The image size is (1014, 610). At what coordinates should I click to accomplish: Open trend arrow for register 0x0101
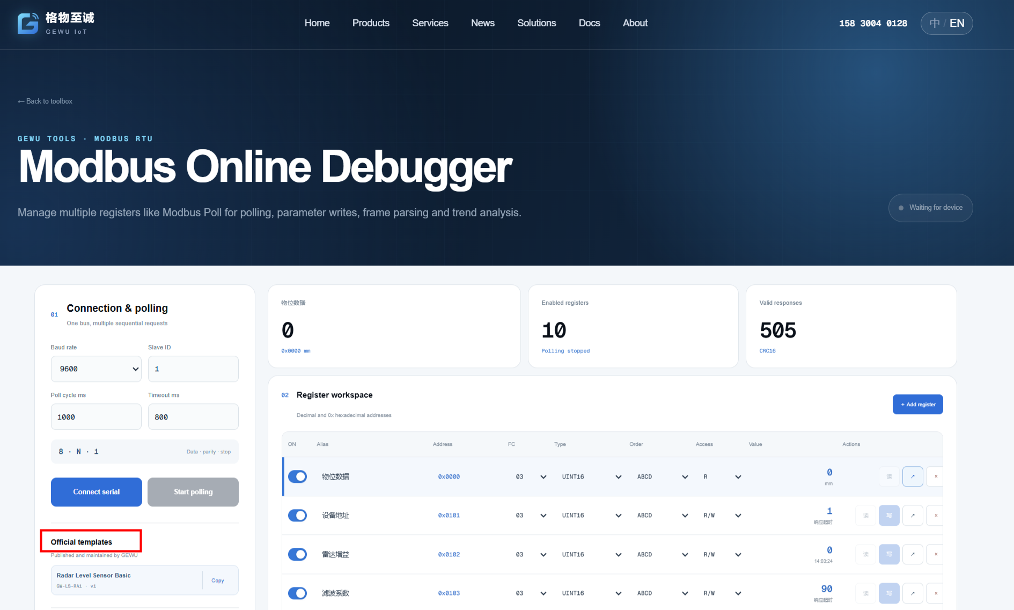913,516
